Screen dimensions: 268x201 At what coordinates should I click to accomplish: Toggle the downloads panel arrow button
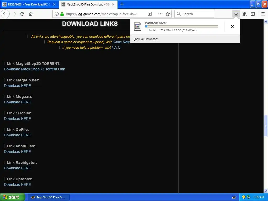click(236, 14)
